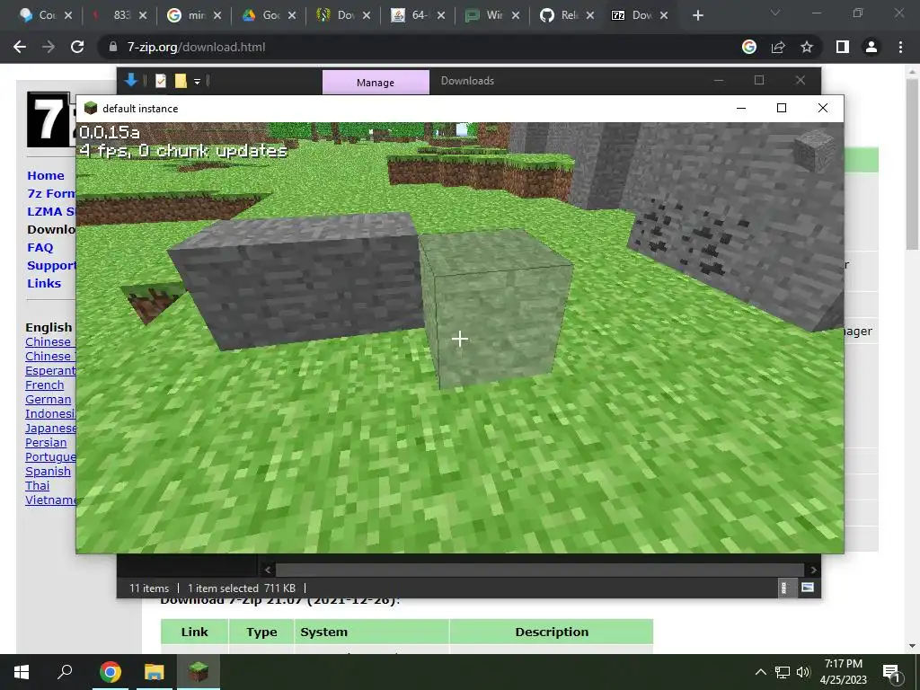Open the volume control tray icon
Screen dimensions: 920x690
802,672
